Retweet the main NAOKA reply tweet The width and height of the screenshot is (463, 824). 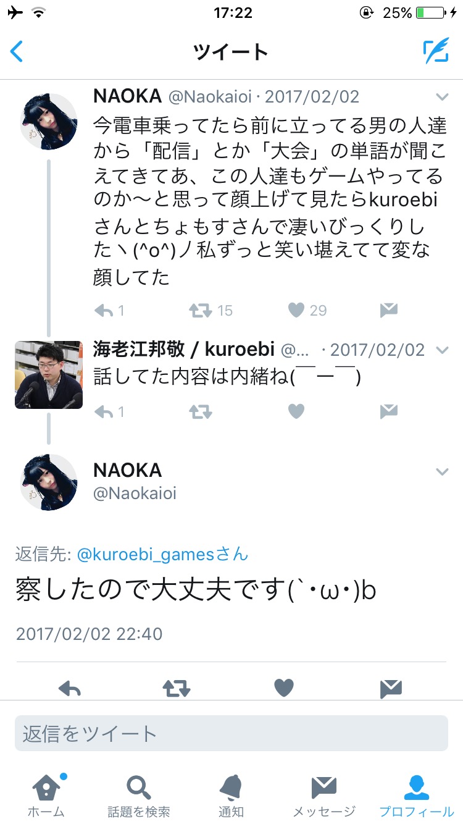[177, 688]
